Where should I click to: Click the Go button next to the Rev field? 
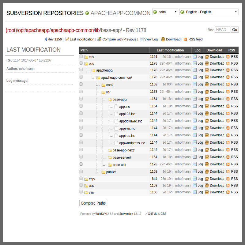(x=235, y=30)
